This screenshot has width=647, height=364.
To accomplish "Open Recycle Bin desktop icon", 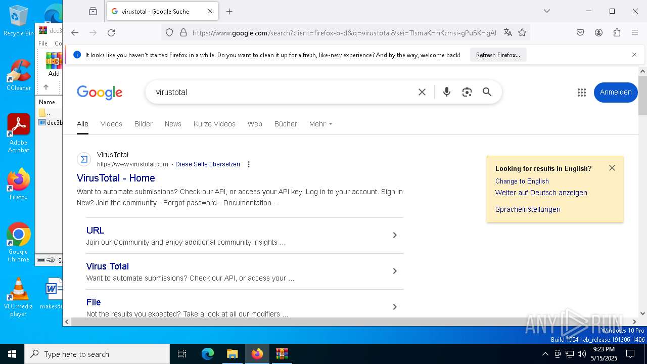I will tap(19, 21).
